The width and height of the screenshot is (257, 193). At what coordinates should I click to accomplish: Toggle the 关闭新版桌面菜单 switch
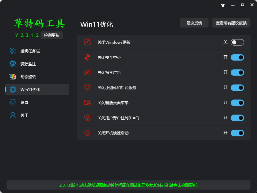click(237, 103)
